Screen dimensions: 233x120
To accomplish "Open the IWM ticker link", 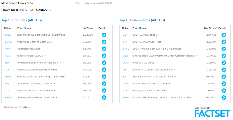I will tap(8, 56).
